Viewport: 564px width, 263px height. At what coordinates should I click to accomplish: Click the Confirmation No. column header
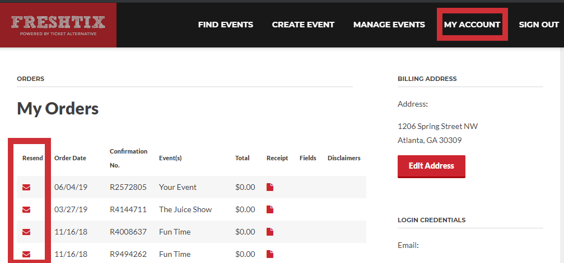point(128,158)
